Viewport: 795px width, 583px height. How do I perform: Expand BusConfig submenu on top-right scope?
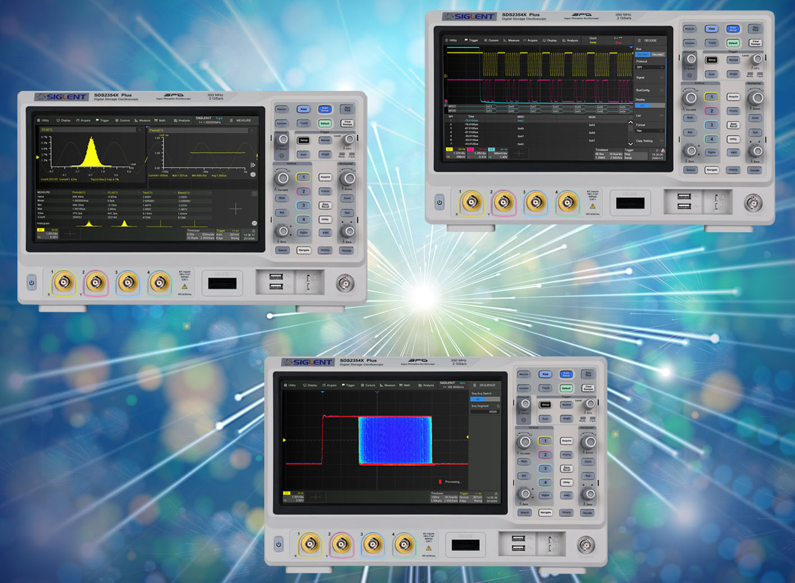[x=650, y=90]
